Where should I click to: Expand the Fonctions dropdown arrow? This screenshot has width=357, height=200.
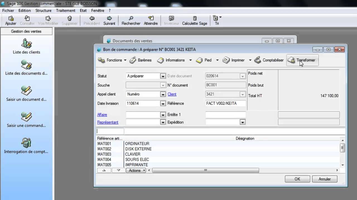coord(125,60)
